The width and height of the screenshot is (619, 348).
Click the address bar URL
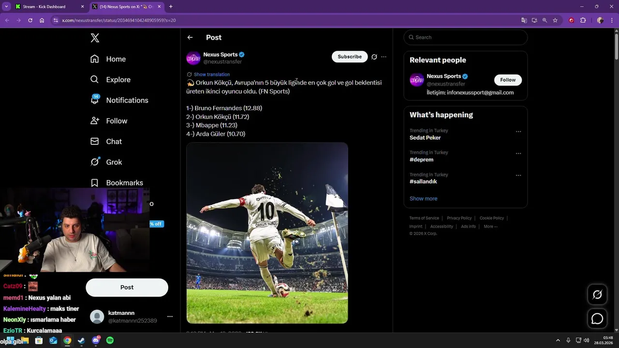pyautogui.click(x=118, y=20)
